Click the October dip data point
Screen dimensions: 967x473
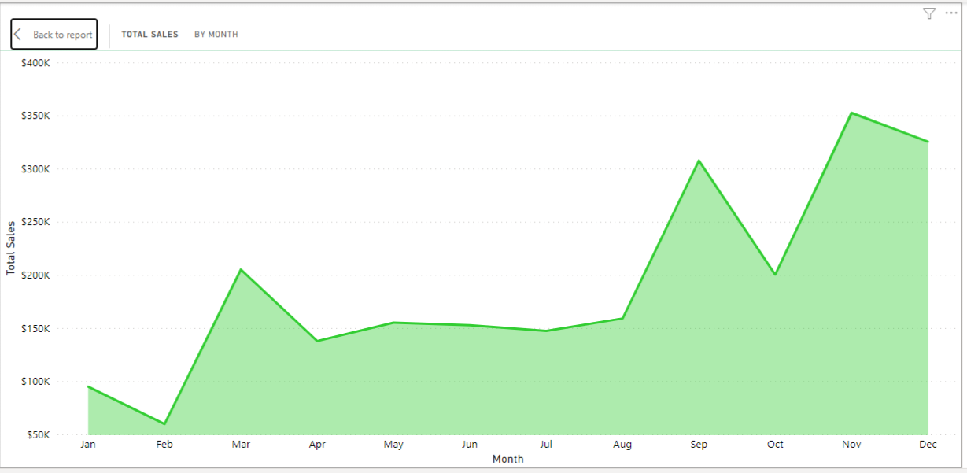click(x=775, y=274)
